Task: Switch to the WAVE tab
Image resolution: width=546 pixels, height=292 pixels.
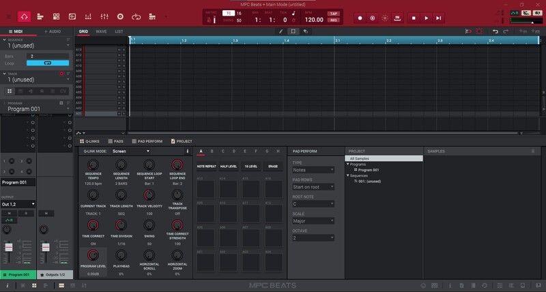Action: (101, 31)
